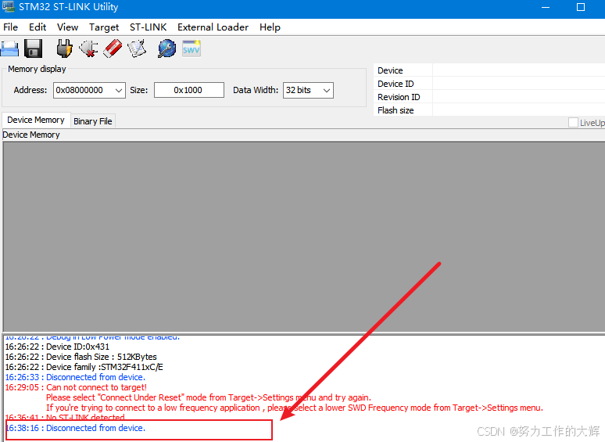Viewport: 605px width, 442px height.
Task: Click log line 'Can not connect to target!'
Action: pos(76,387)
